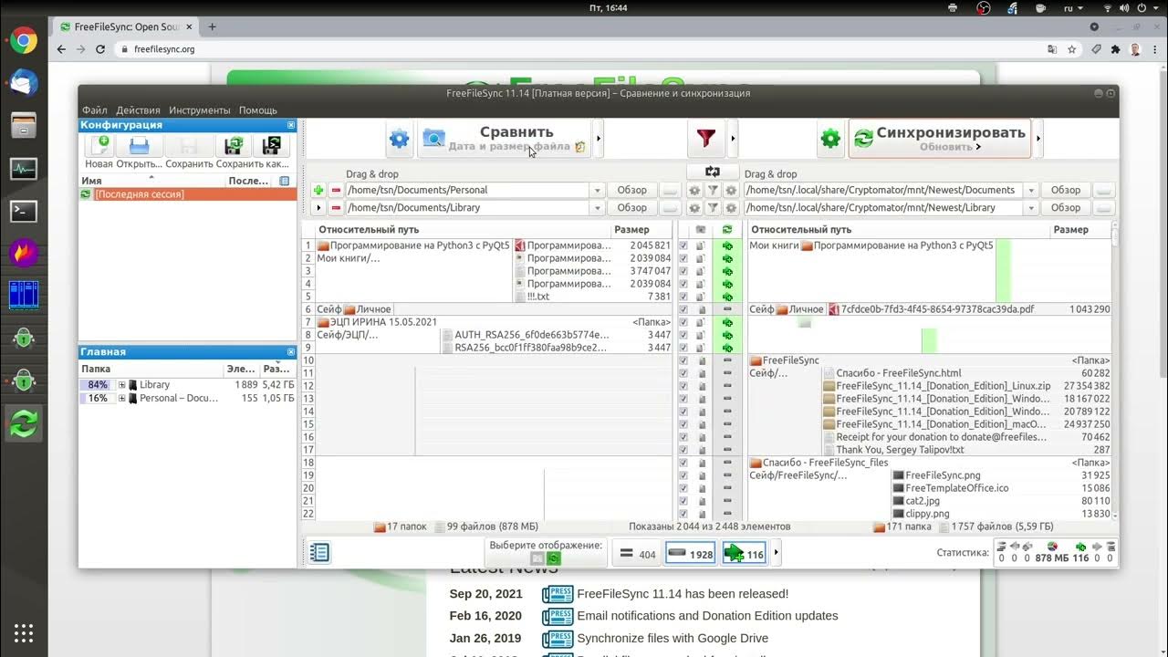Uncheck the checkbox in row 6
The image size is (1168, 657).
tap(683, 309)
